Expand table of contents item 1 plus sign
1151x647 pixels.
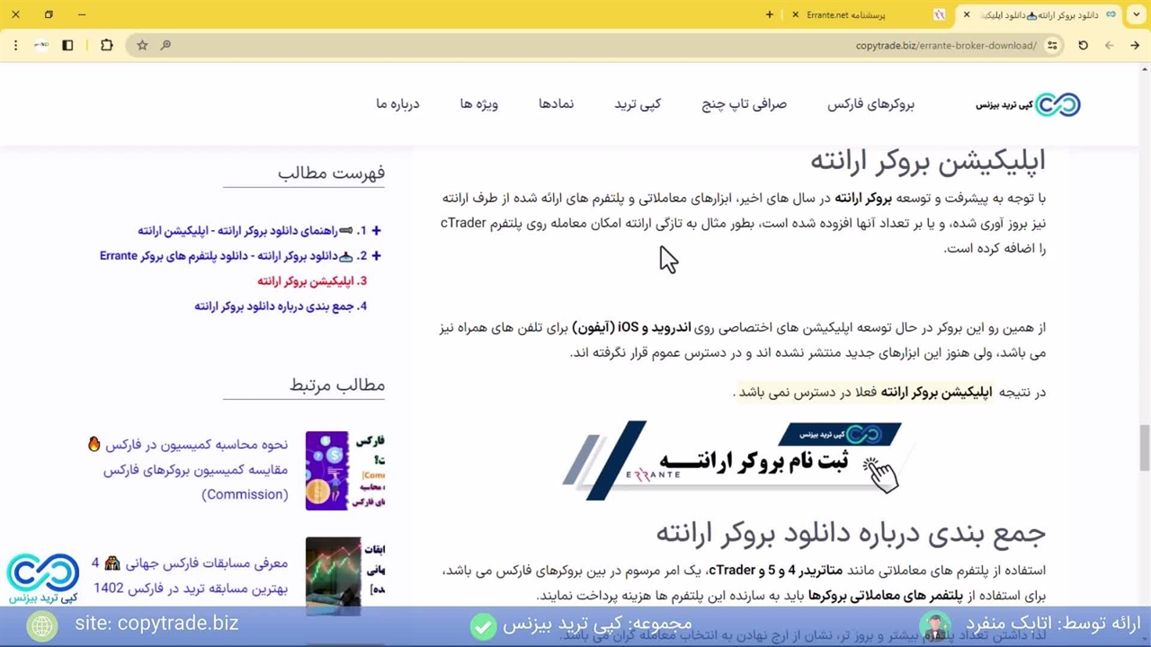pyautogui.click(x=376, y=230)
